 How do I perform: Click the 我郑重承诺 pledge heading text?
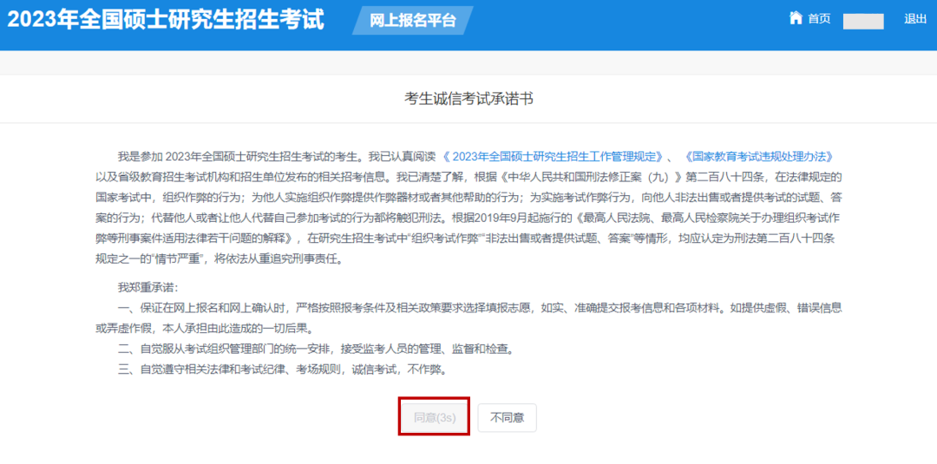pyautogui.click(x=147, y=287)
